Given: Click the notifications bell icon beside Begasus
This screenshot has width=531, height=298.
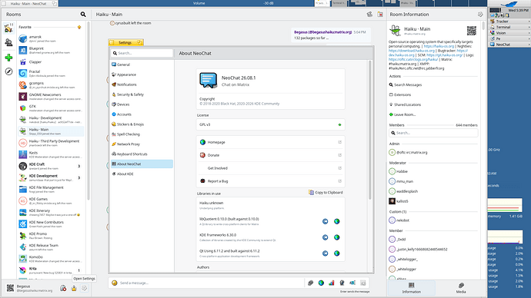Looking at the screenshot, I should point(74,288).
